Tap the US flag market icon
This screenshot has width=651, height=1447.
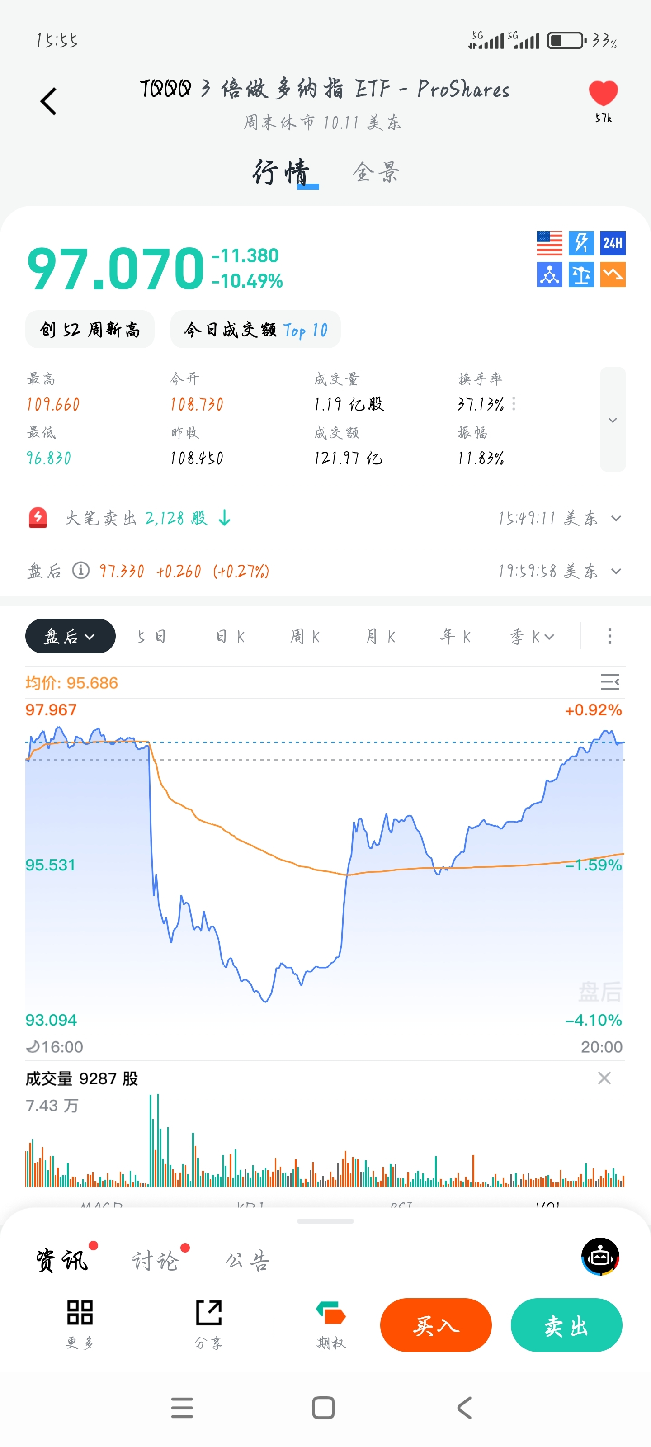[x=549, y=243]
